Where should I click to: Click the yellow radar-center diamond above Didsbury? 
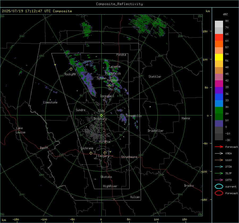click(x=101, y=116)
